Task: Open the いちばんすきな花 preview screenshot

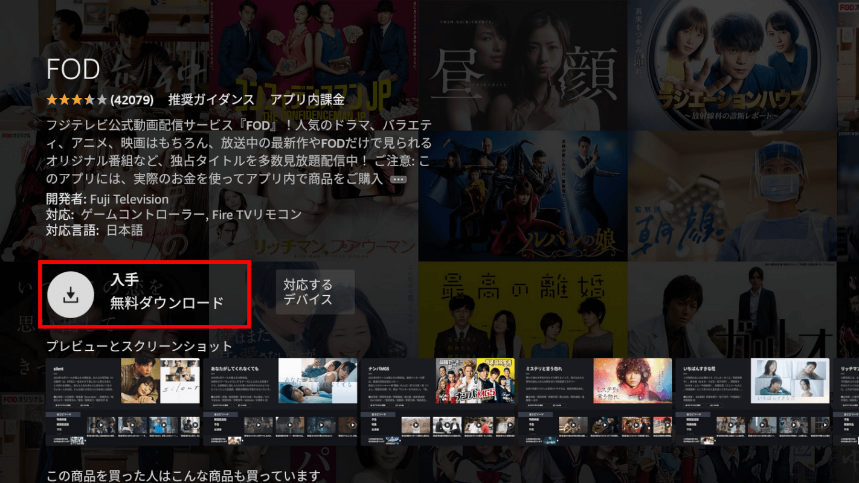Action: pyautogui.click(x=753, y=401)
